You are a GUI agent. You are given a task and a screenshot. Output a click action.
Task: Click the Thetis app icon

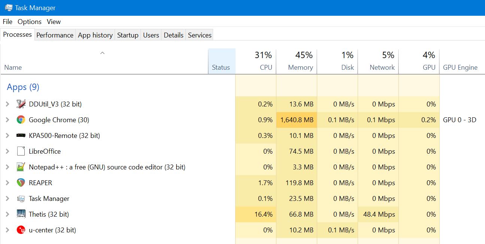21,214
